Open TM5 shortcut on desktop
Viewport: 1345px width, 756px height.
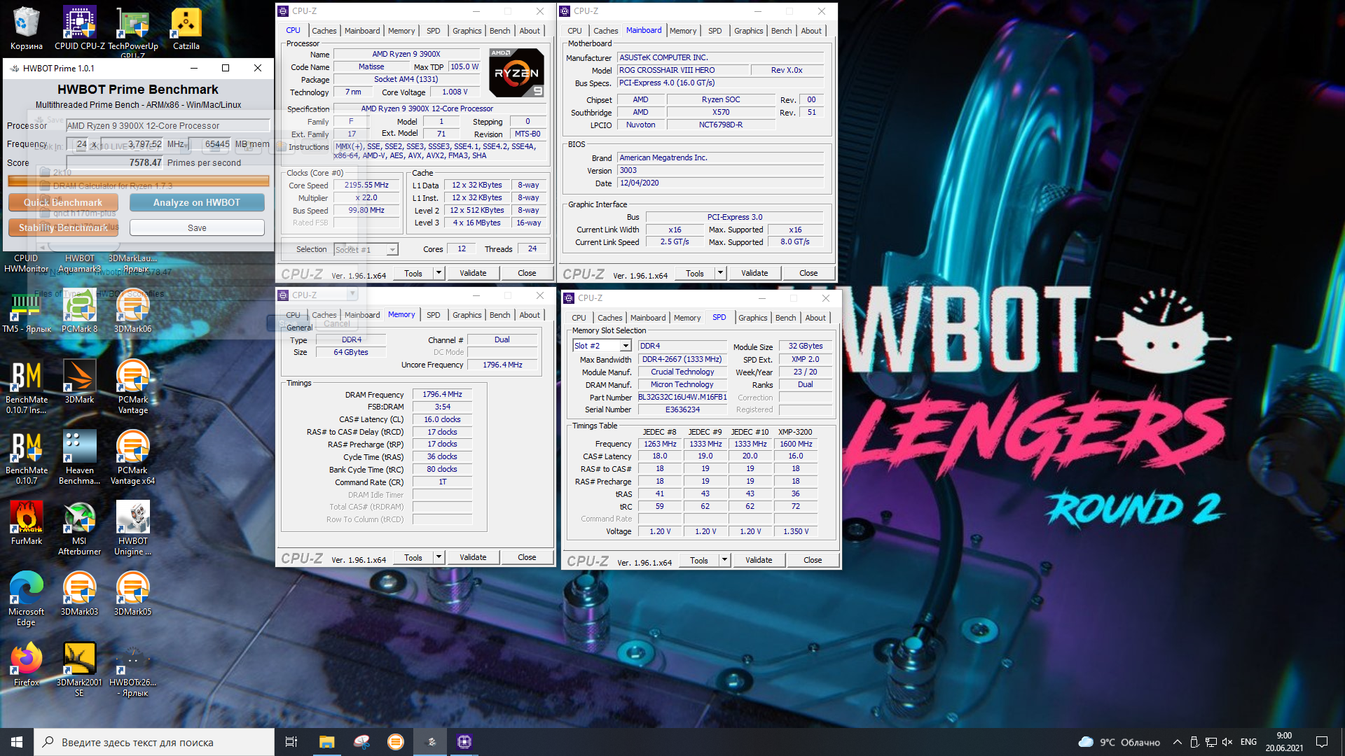click(x=27, y=312)
